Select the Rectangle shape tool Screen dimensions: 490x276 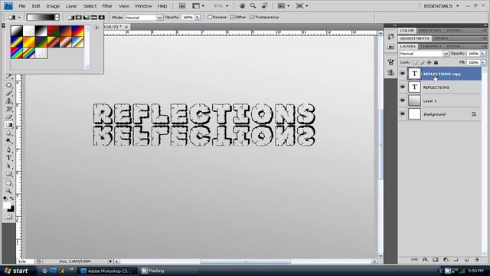tap(8, 174)
